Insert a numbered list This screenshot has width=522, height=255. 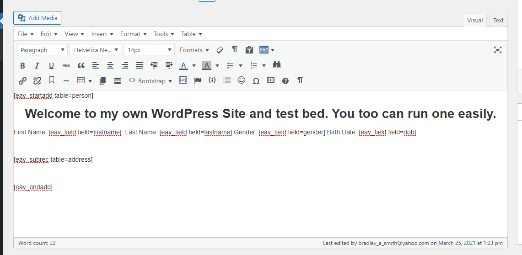[x=253, y=65]
